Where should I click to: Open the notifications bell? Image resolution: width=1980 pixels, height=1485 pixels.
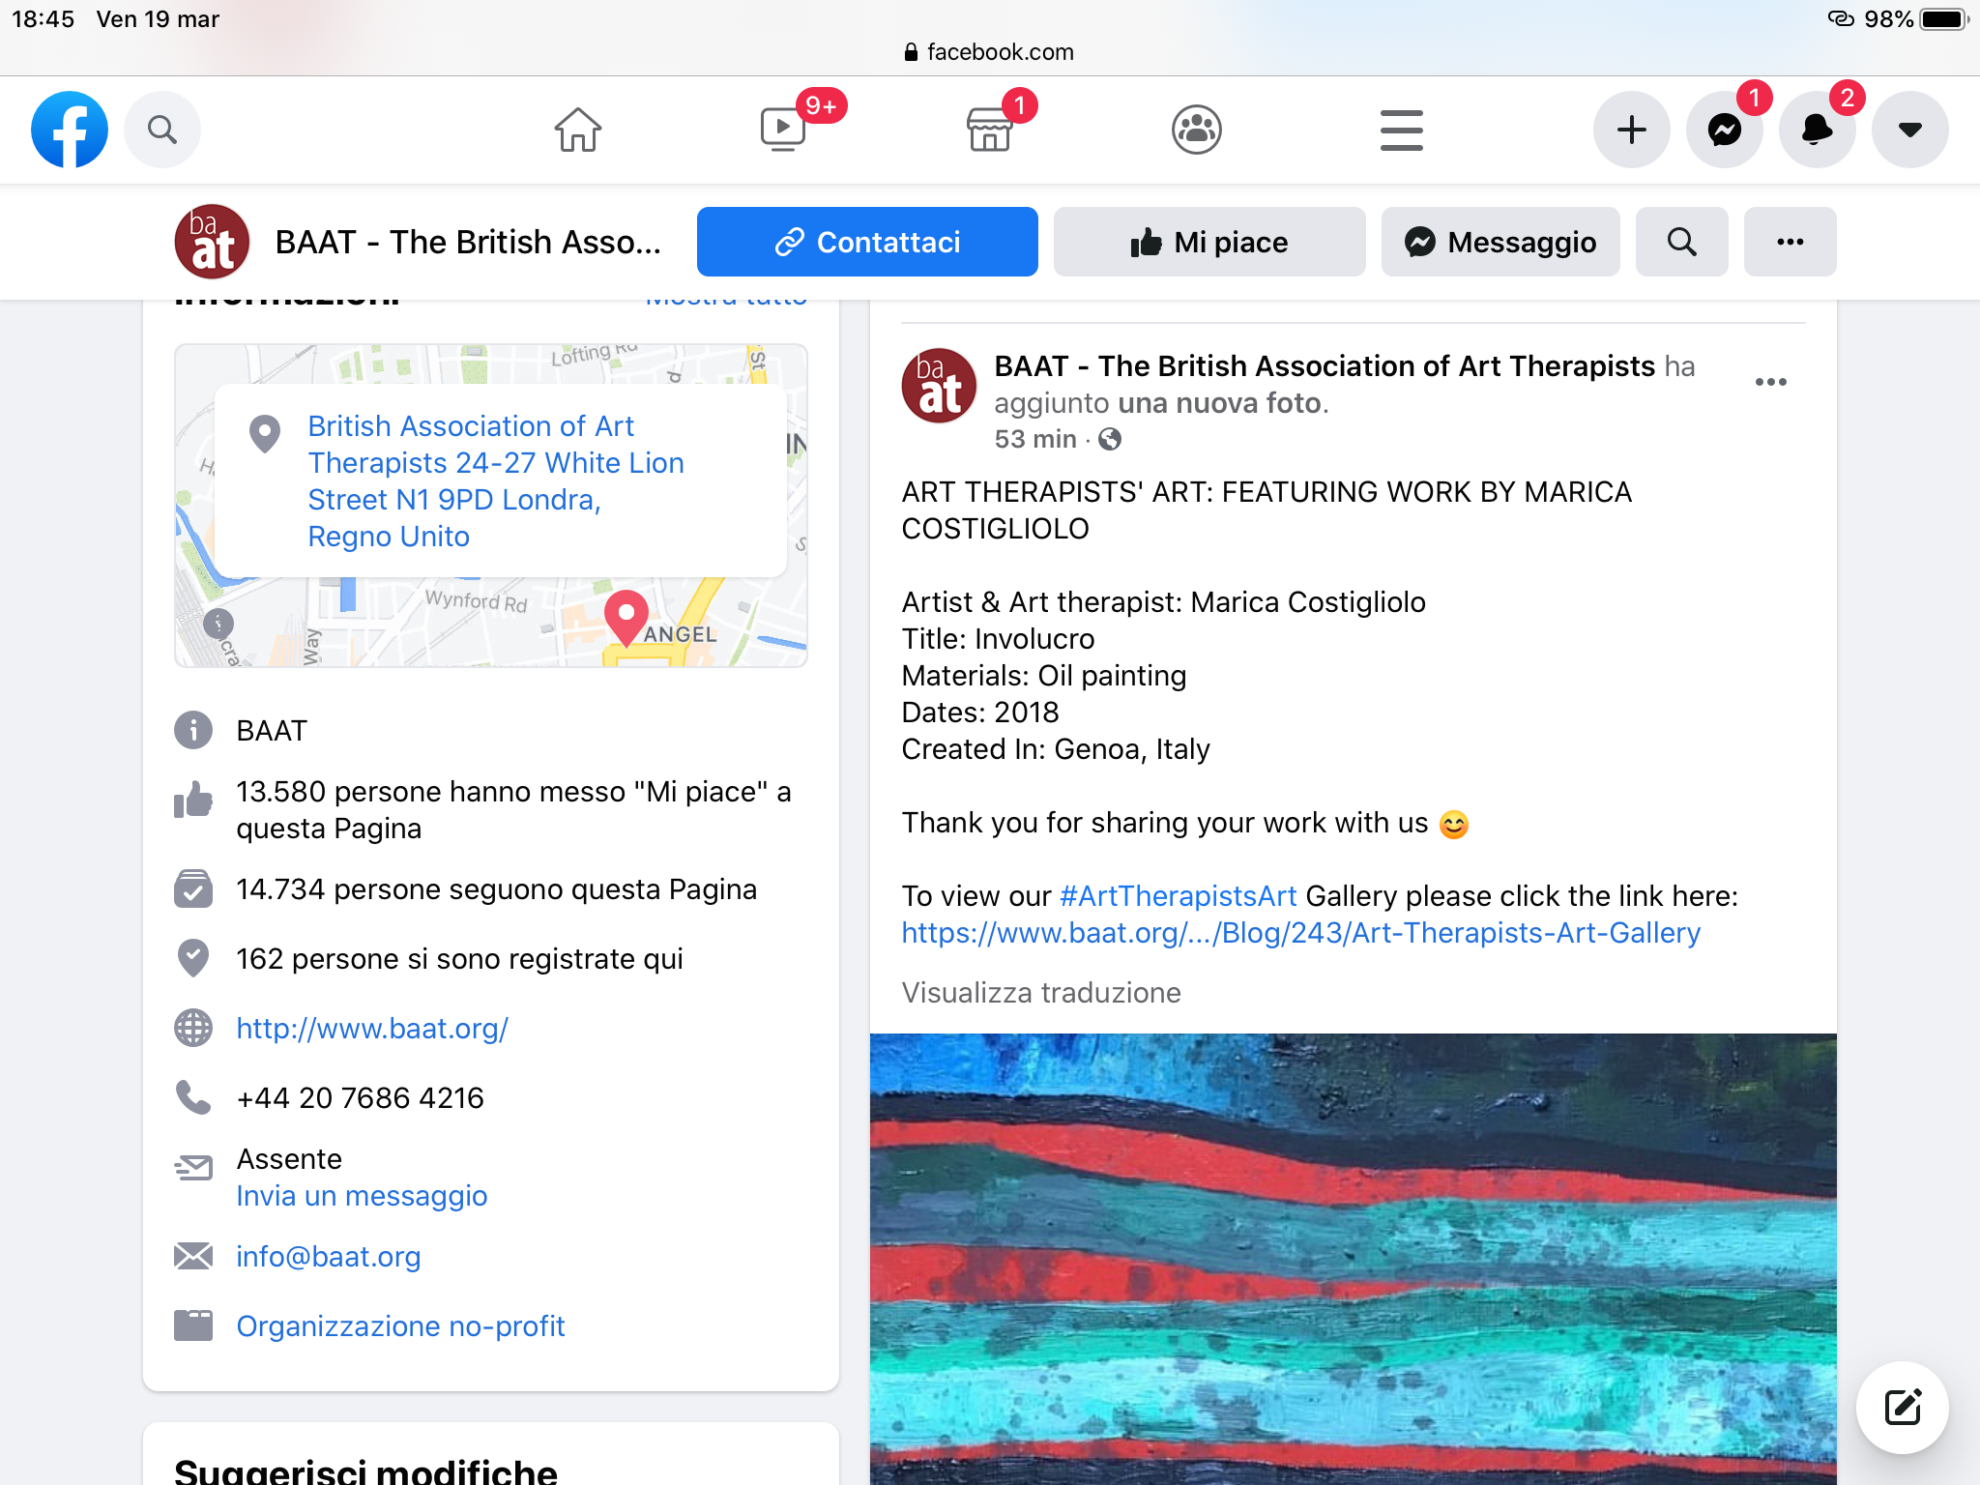1818,130
